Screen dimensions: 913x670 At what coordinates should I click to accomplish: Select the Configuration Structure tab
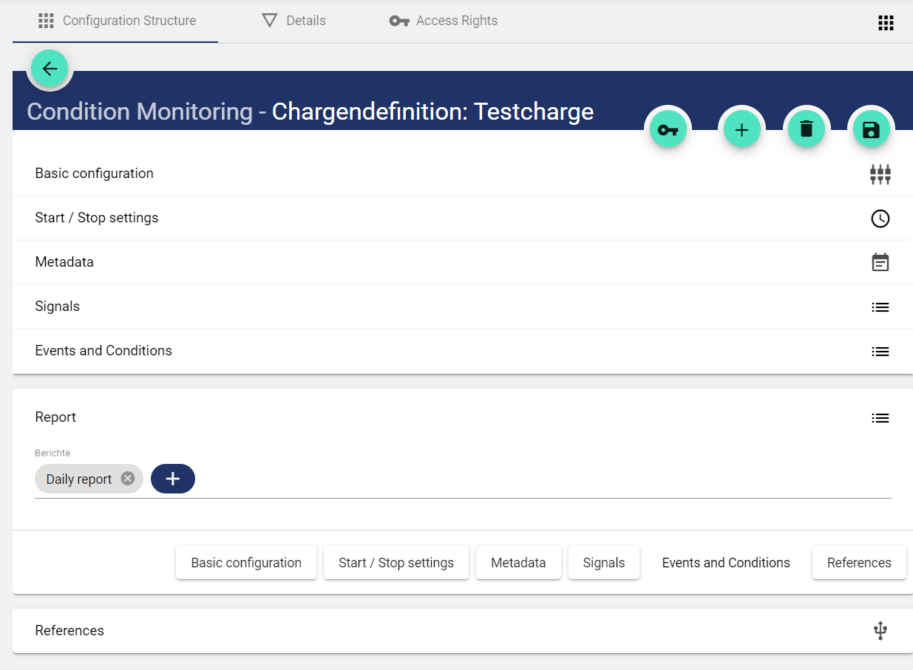118,21
